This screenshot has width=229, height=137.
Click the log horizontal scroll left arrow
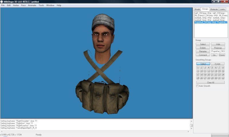tap(2, 132)
